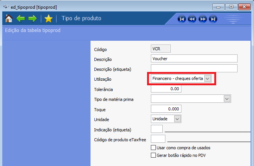This screenshot has height=166, width=254.
Task: Expand the Tipo de matéria prima dropdown
Action: [x=227, y=99]
